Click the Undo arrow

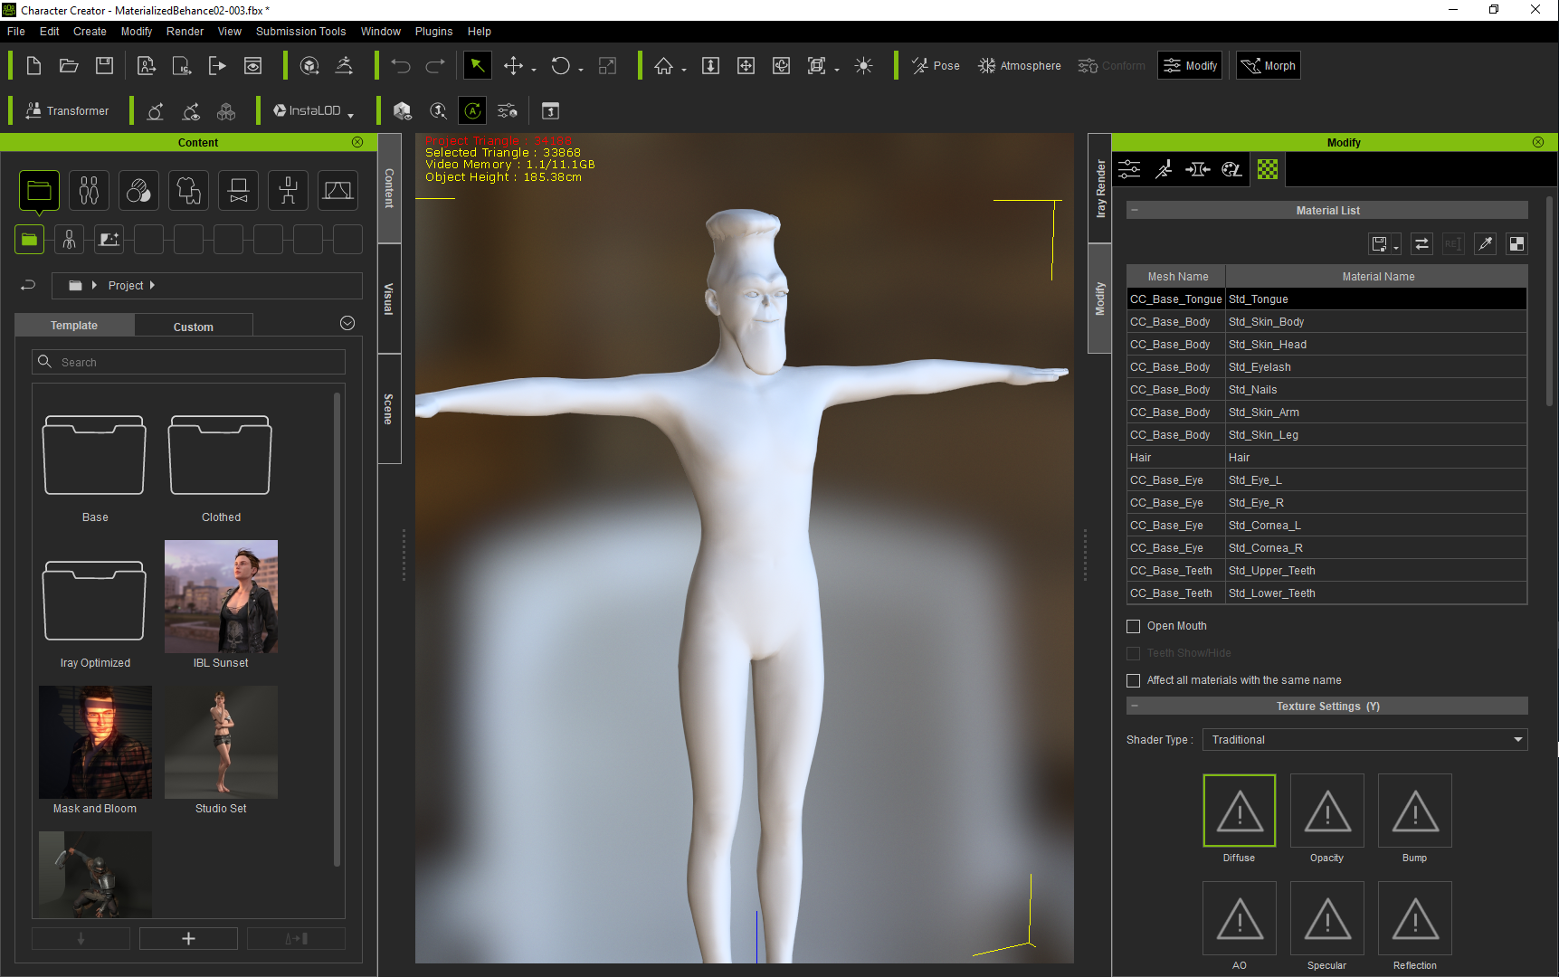(401, 66)
